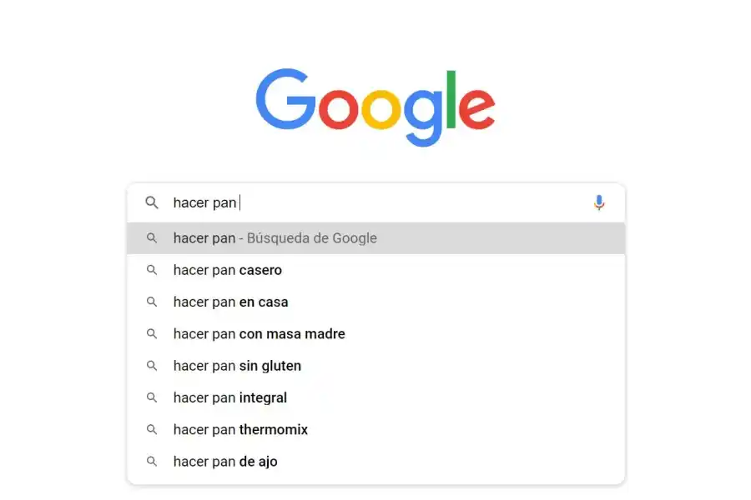Choose the 'hacer pan casero' suggestion
Screen dimensions: 751x500
(228, 270)
